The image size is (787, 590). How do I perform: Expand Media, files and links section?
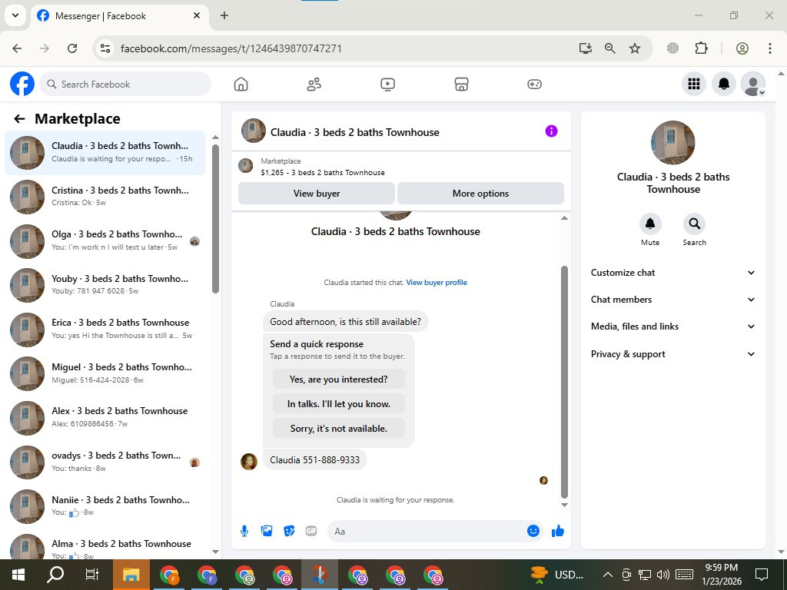672,326
